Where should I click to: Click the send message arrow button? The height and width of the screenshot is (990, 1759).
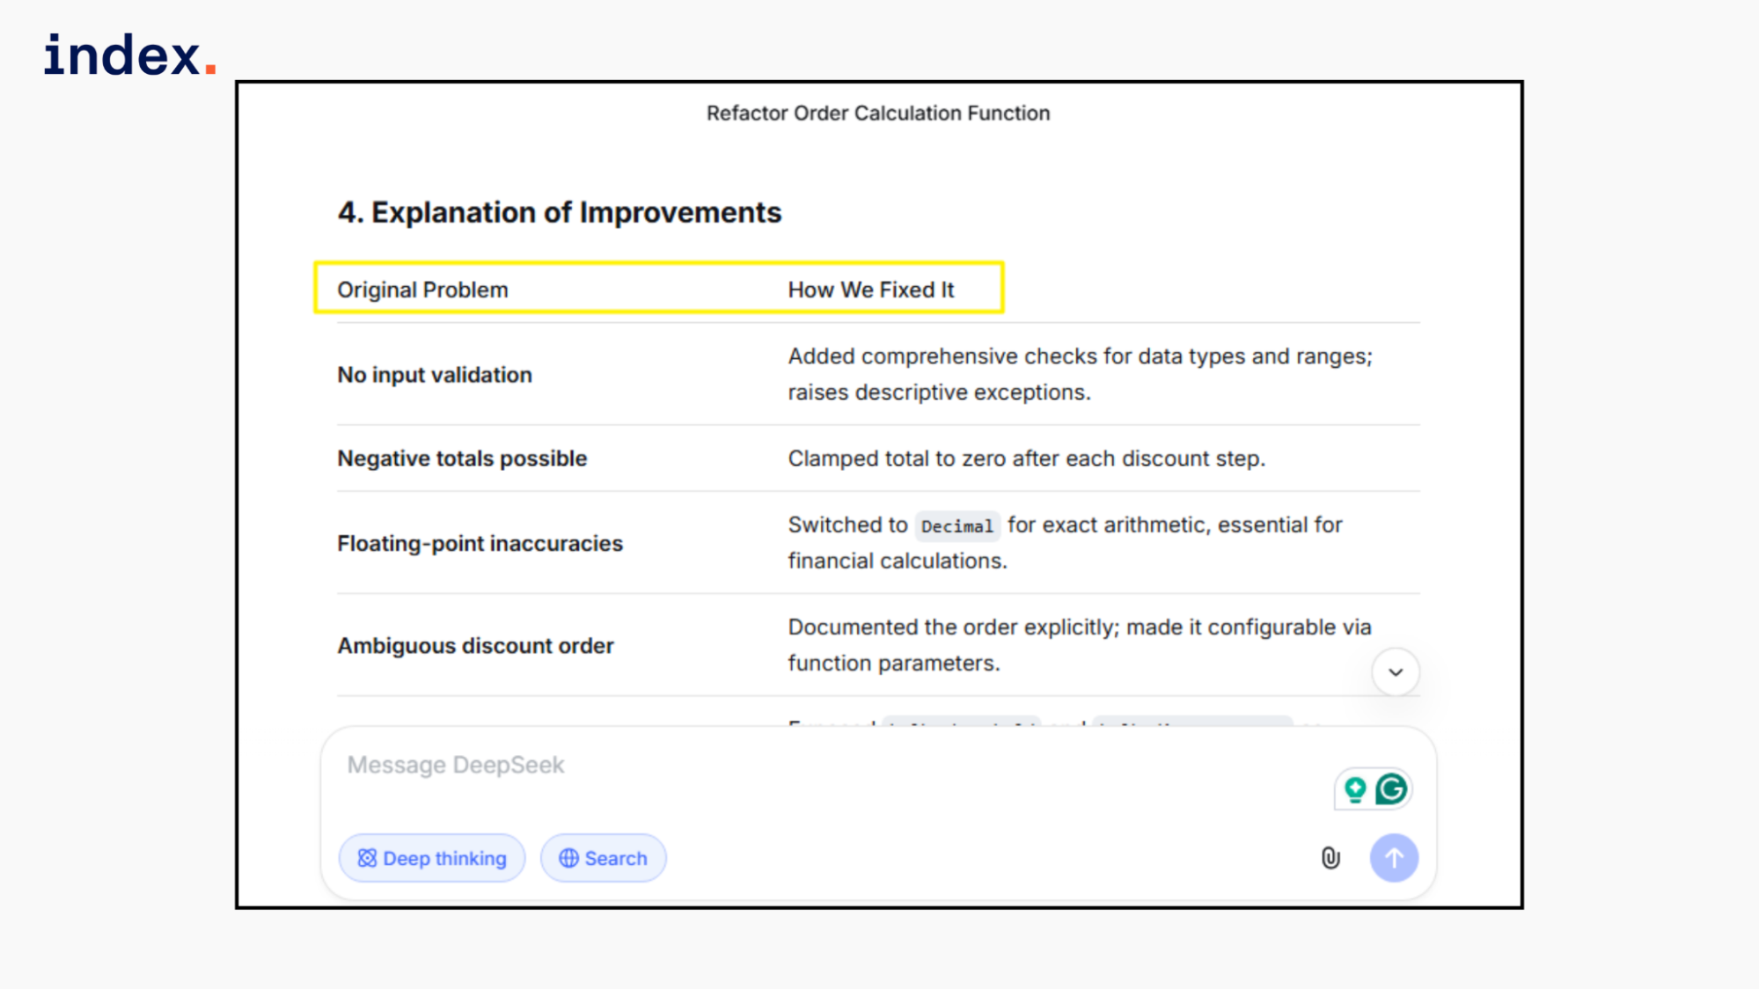pyautogui.click(x=1394, y=858)
